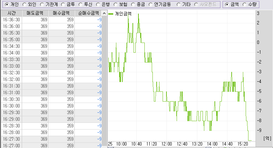Click the table vertical scrollbar track

[104, 82]
